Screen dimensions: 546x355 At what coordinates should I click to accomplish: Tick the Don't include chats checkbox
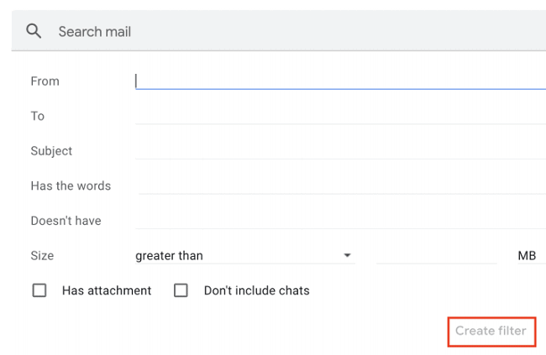pos(181,290)
